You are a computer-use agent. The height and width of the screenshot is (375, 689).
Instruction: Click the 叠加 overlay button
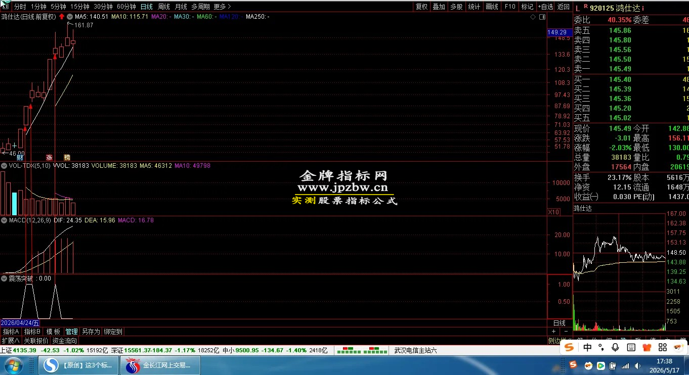439,7
